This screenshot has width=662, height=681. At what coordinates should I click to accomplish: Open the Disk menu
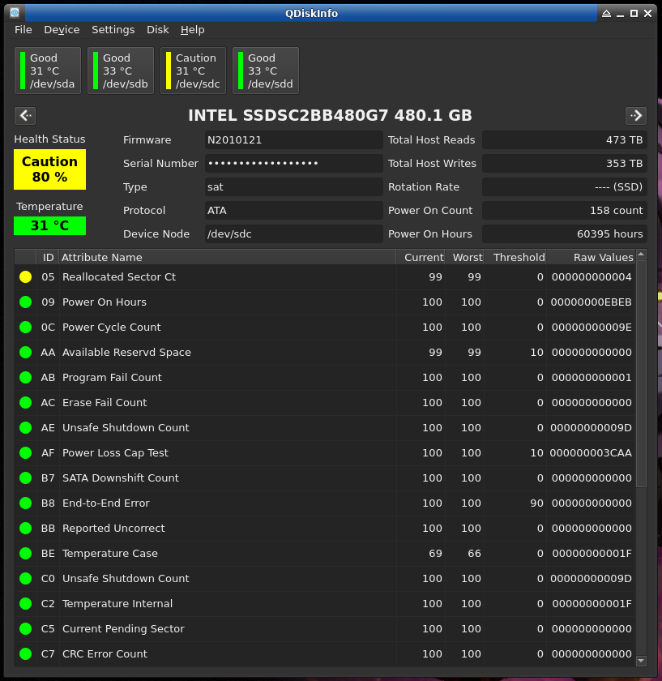click(x=157, y=29)
